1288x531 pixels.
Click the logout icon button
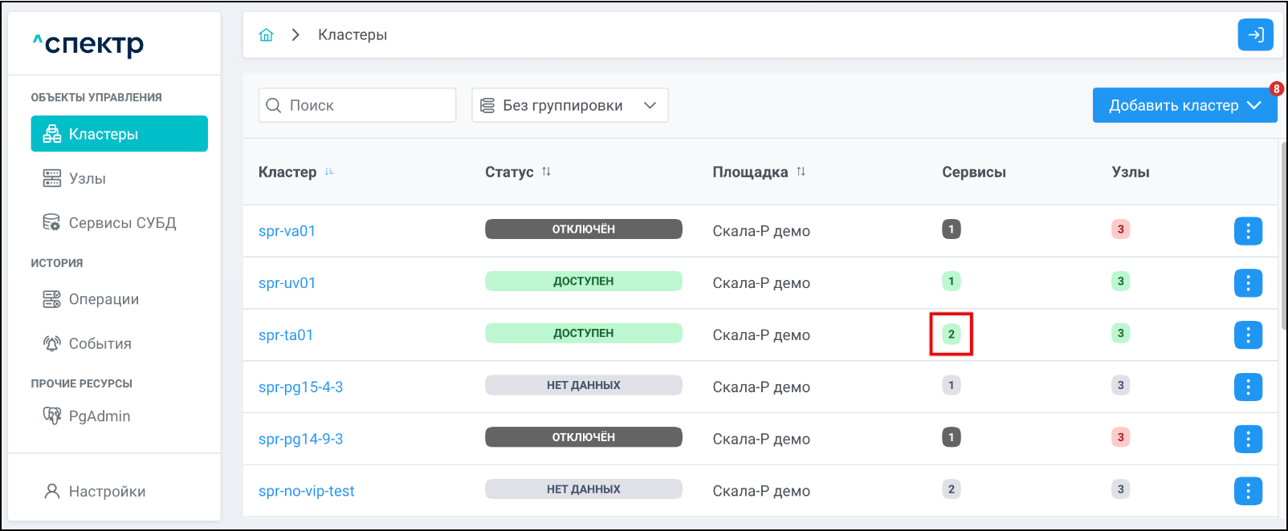click(x=1255, y=35)
